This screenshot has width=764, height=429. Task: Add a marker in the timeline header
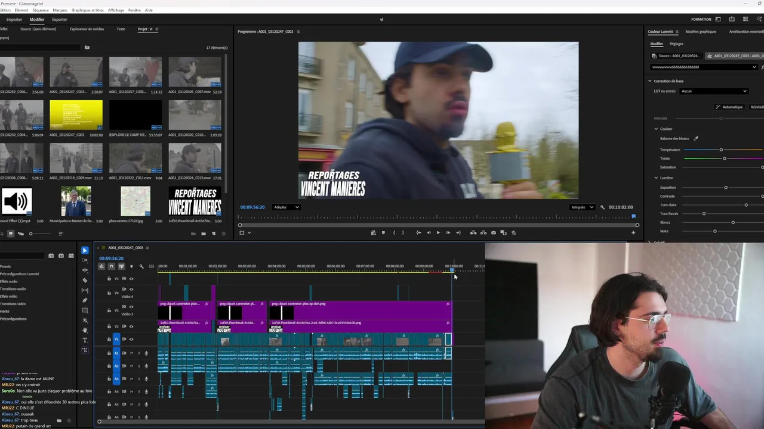[x=131, y=266]
